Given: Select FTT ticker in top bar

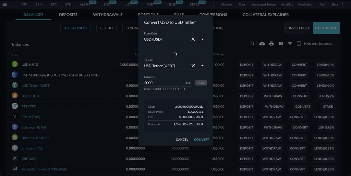Looking at the screenshot, I should pyautogui.click(x=24, y=4).
